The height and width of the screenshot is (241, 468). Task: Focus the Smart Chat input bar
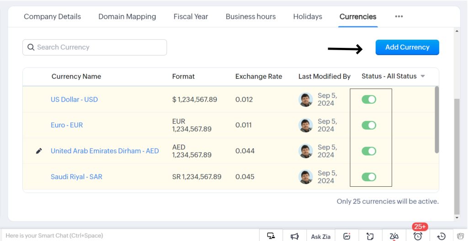pyautogui.click(x=129, y=236)
